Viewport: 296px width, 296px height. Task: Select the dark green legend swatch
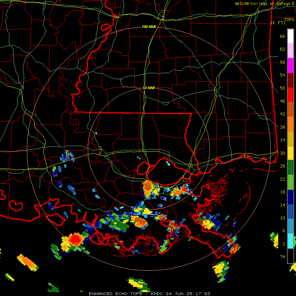(x=290, y=167)
